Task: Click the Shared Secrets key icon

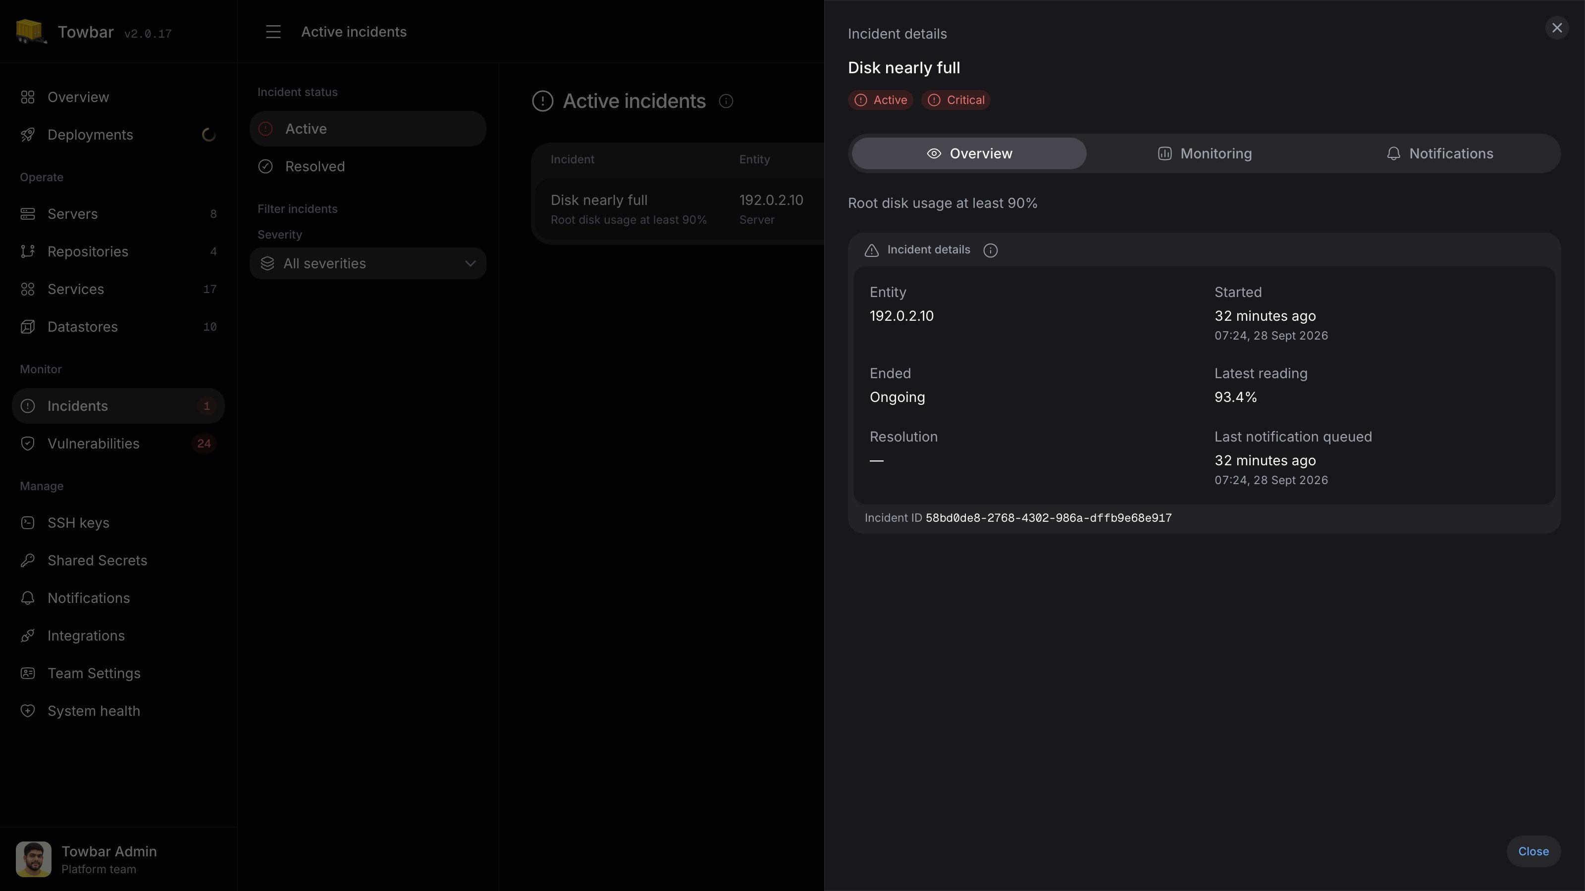Action: click(x=28, y=560)
